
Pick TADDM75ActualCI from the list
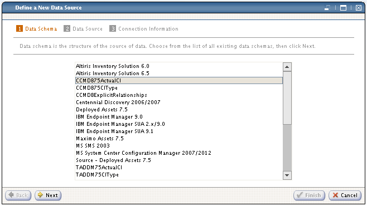click(179, 168)
